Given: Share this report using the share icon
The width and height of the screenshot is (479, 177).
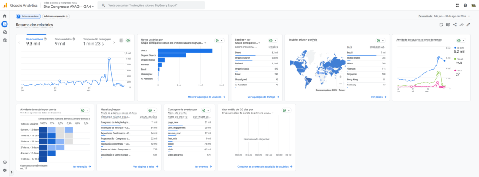Looking at the screenshot, I should tap(455, 25).
